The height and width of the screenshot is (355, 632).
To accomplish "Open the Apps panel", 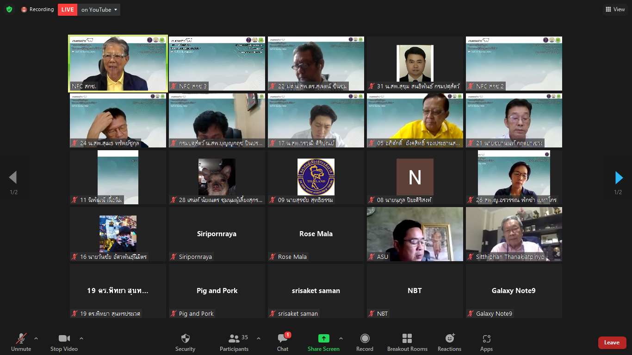I will pos(486,343).
